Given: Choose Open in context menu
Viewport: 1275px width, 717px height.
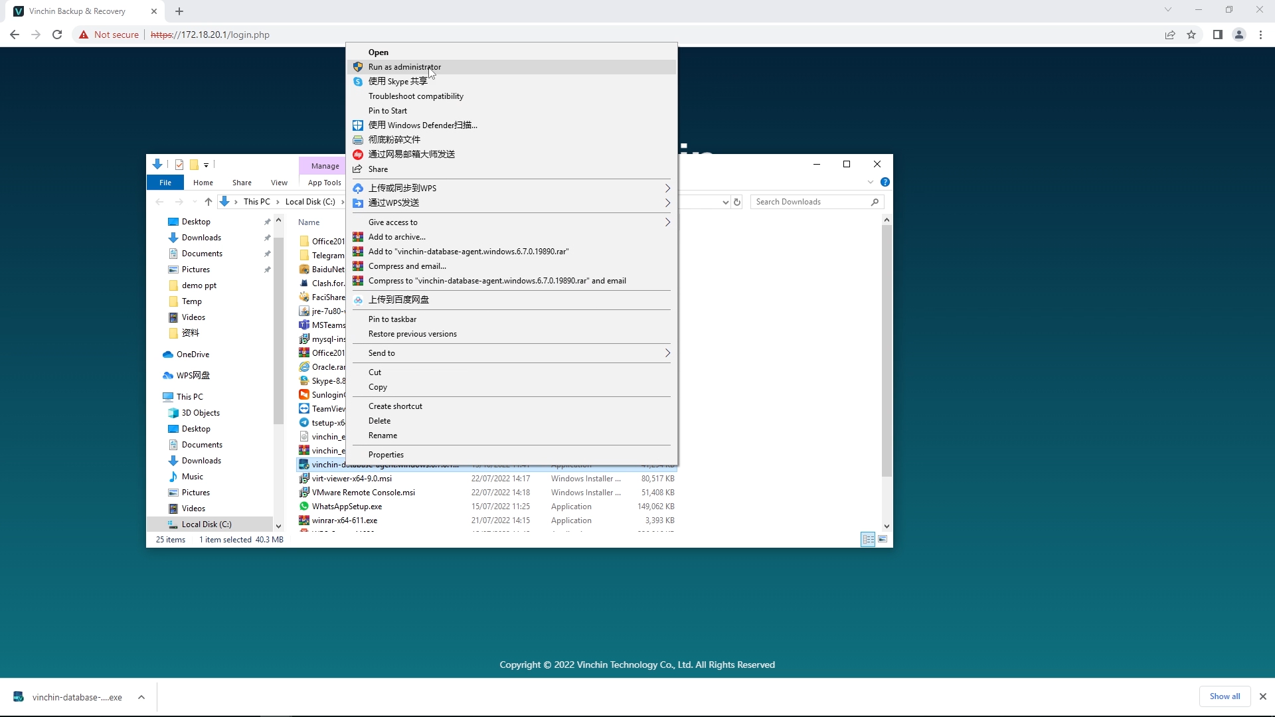Looking at the screenshot, I should (x=511, y=52).
